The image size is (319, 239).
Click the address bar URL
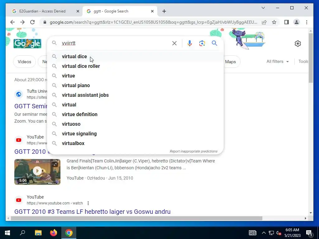[153, 22]
